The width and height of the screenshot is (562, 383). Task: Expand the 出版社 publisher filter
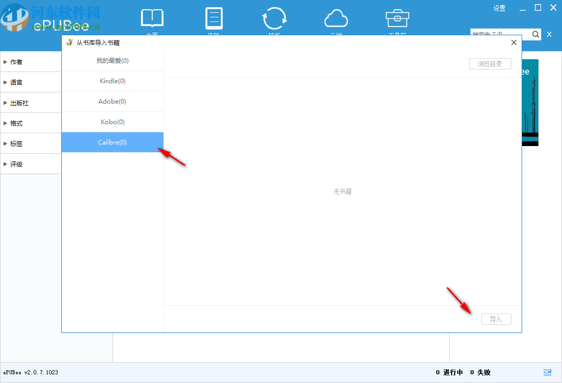(x=31, y=103)
